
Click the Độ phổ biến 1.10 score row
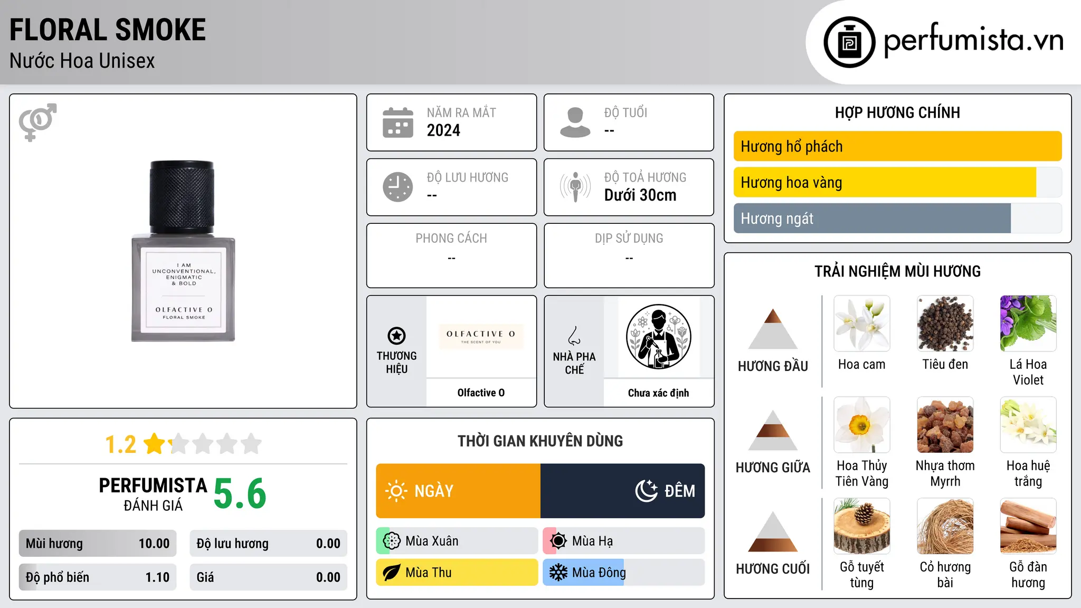pyautogui.click(x=98, y=577)
